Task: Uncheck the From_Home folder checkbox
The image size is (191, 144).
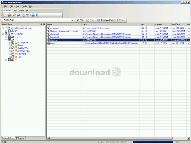Action: pyautogui.click(x=13, y=42)
